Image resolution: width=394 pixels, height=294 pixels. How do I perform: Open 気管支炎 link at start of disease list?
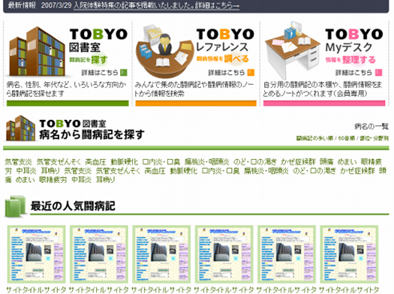click(18, 162)
